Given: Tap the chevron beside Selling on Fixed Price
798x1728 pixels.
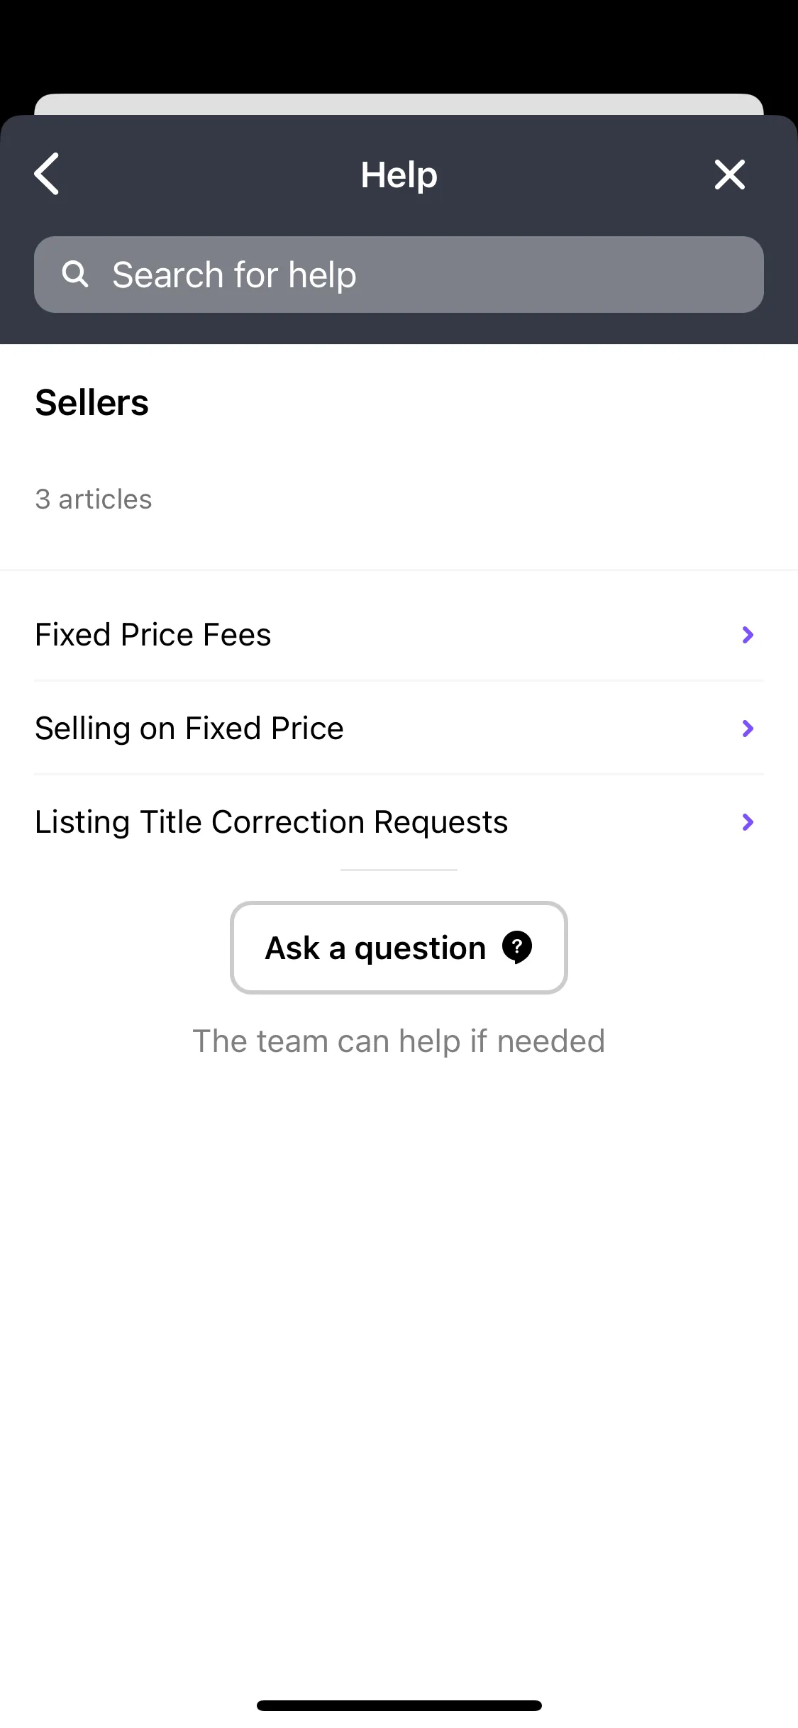Looking at the screenshot, I should pyautogui.click(x=748, y=729).
